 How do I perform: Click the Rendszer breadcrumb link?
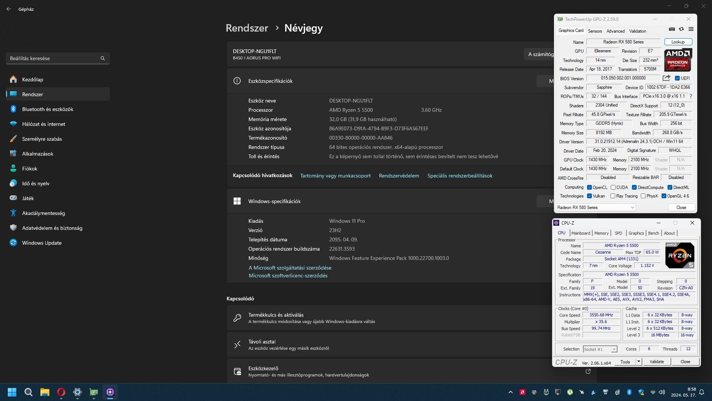click(247, 28)
